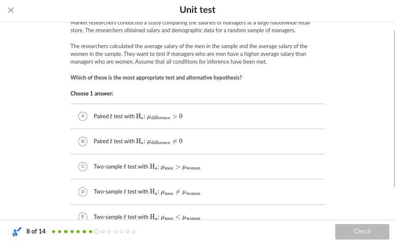Jump to the ninth progress dot
The height and width of the screenshot is (243, 395).
coord(103,232)
